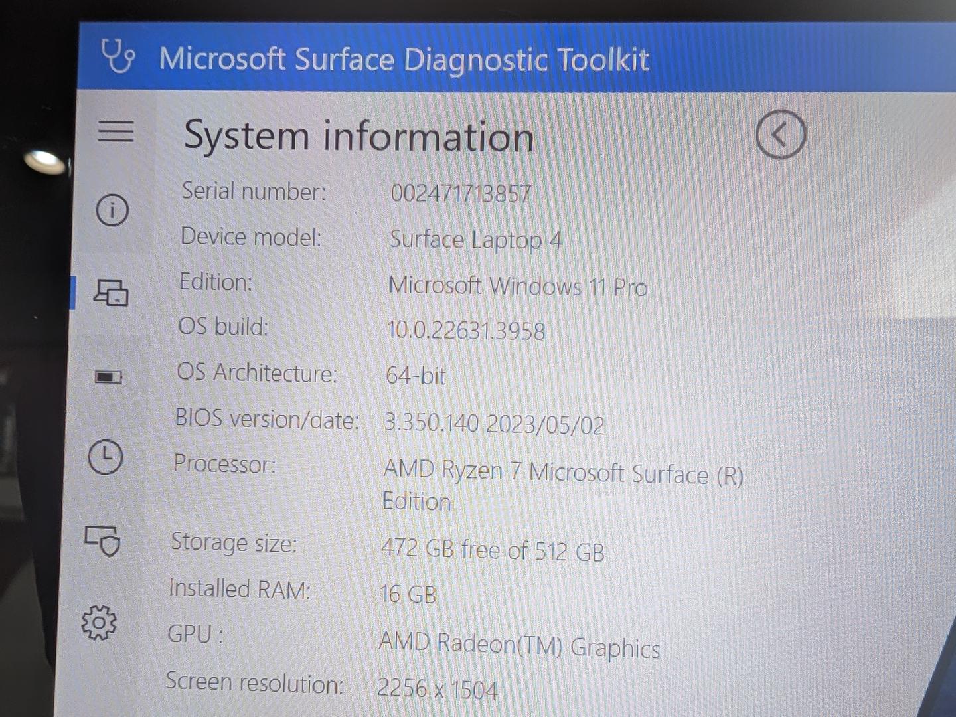Click OS build value 10.0.22631.3958

tap(466, 330)
